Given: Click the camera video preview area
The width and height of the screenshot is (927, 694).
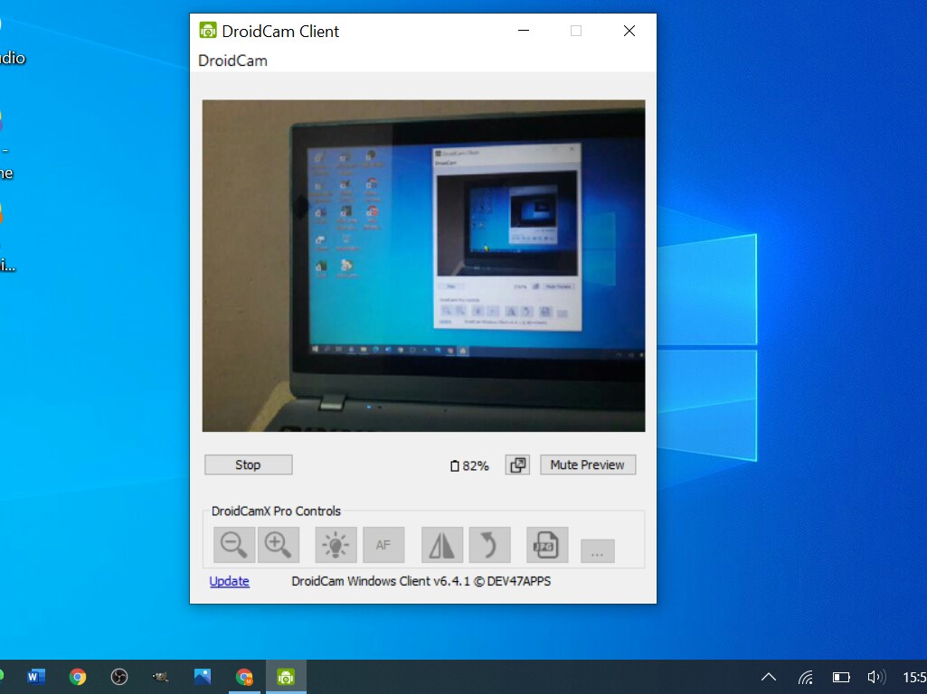Looking at the screenshot, I should (423, 266).
